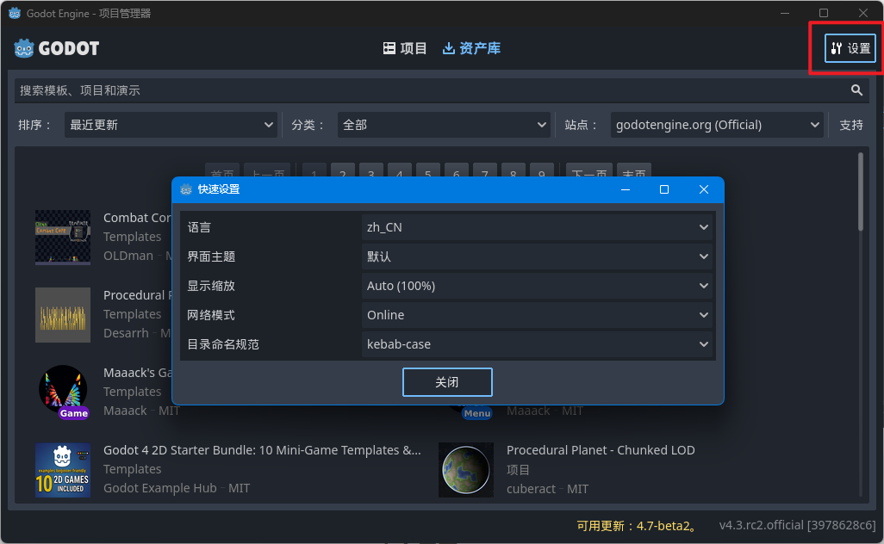Click the search magnifier icon

[856, 90]
